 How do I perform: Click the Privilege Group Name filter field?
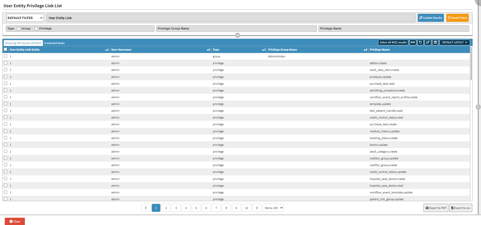click(x=236, y=29)
